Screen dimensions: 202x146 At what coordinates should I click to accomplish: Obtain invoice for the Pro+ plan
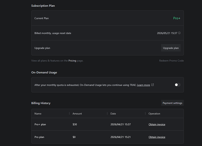coord(157,124)
